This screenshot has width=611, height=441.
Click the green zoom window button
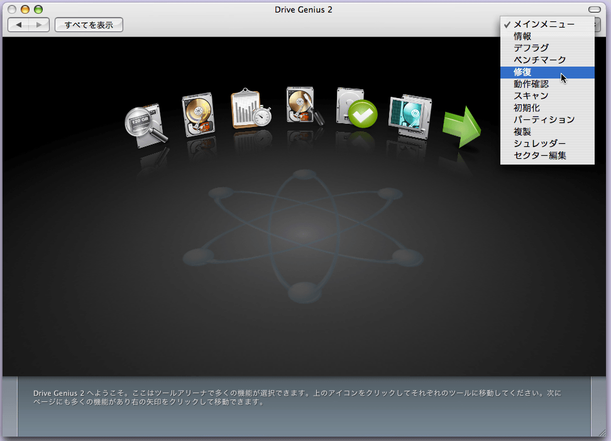38,9
